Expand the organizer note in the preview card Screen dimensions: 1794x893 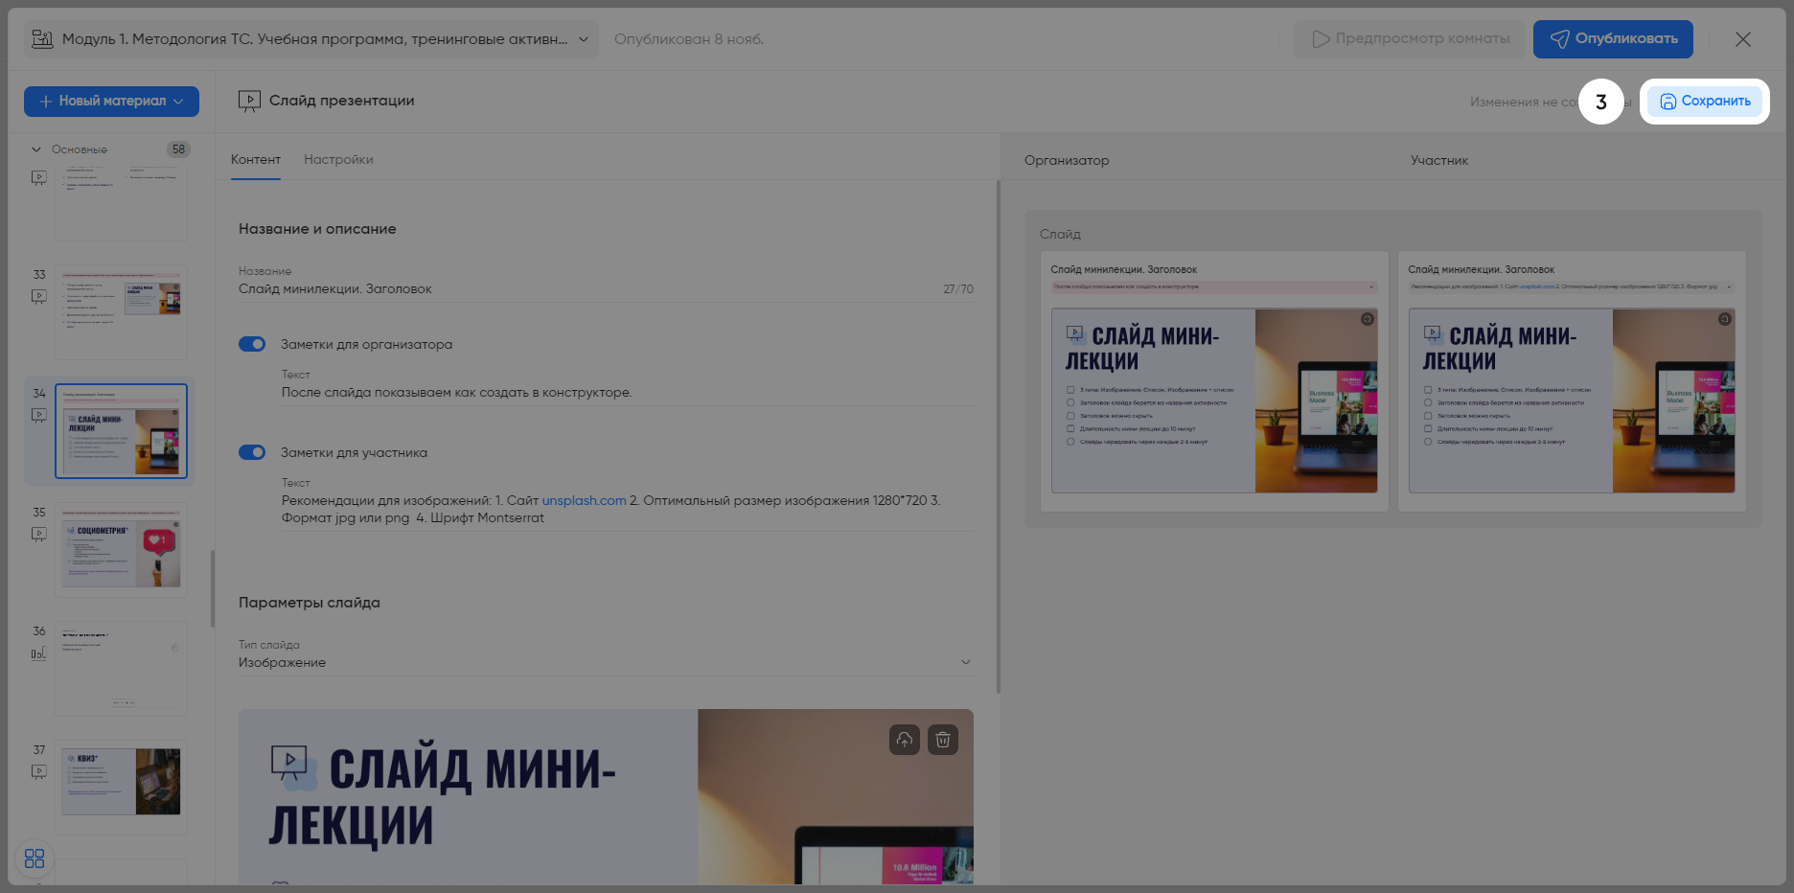coord(1371,286)
